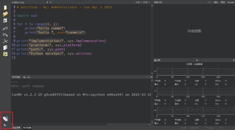Close the untitled_2.py document

51,2
